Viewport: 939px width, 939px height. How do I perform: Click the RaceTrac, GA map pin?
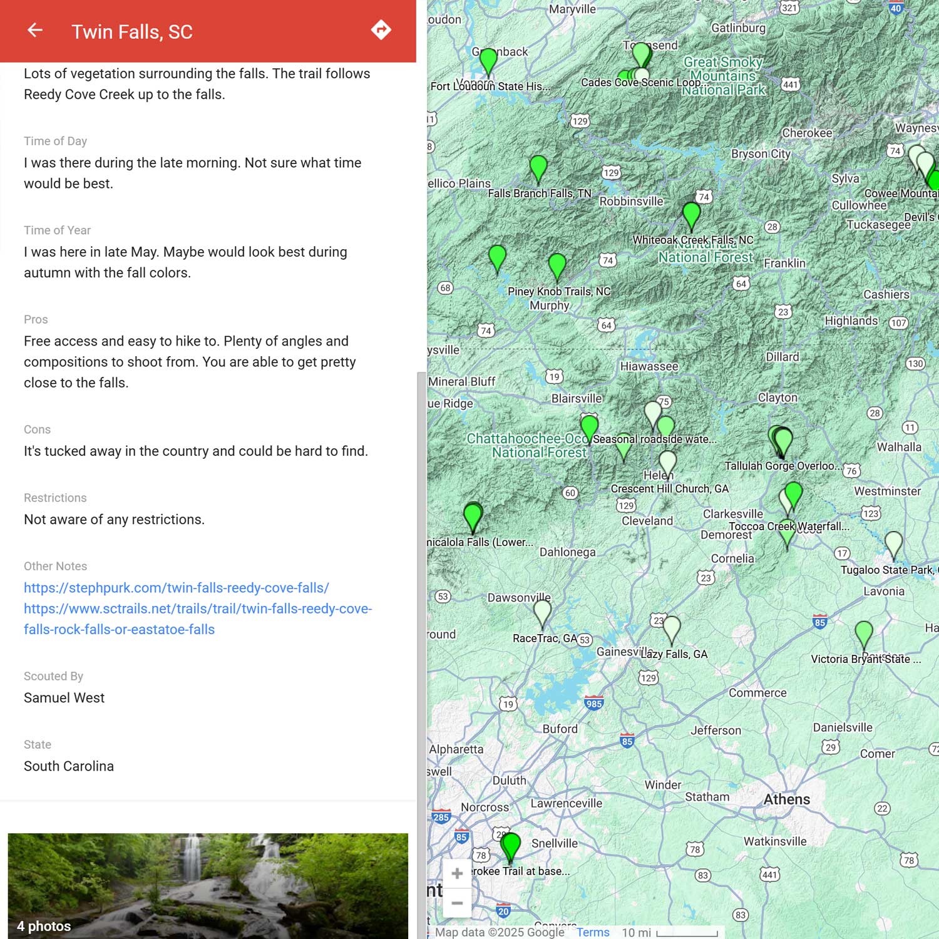point(542,612)
